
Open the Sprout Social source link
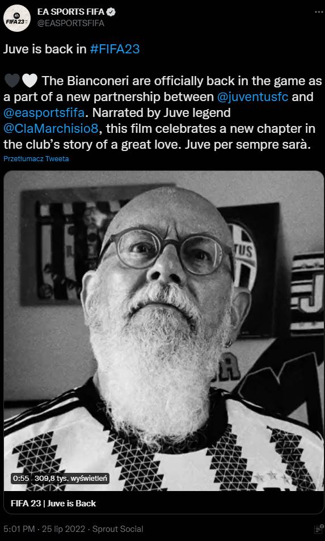coord(117,529)
